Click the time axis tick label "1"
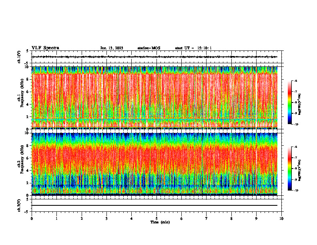 coord(56,219)
